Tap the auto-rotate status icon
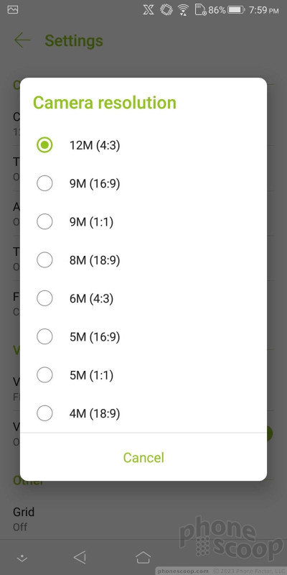This screenshot has width=287, height=575. 166,10
